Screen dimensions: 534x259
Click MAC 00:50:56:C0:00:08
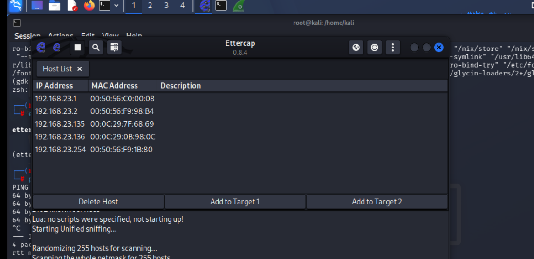coord(122,99)
